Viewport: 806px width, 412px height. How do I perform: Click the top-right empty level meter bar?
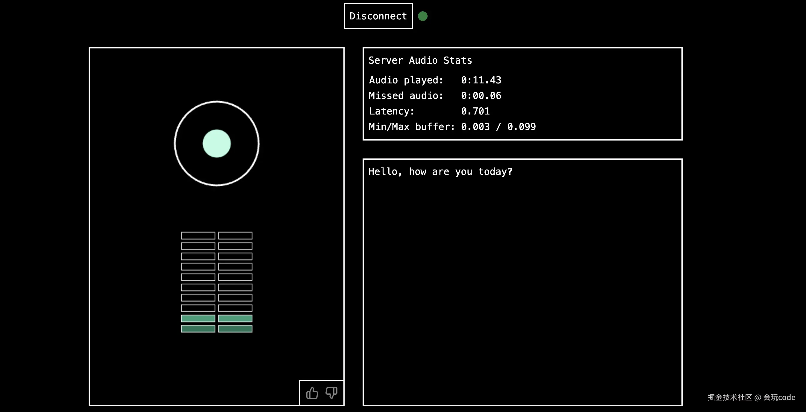pyautogui.click(x=235, y=236)
